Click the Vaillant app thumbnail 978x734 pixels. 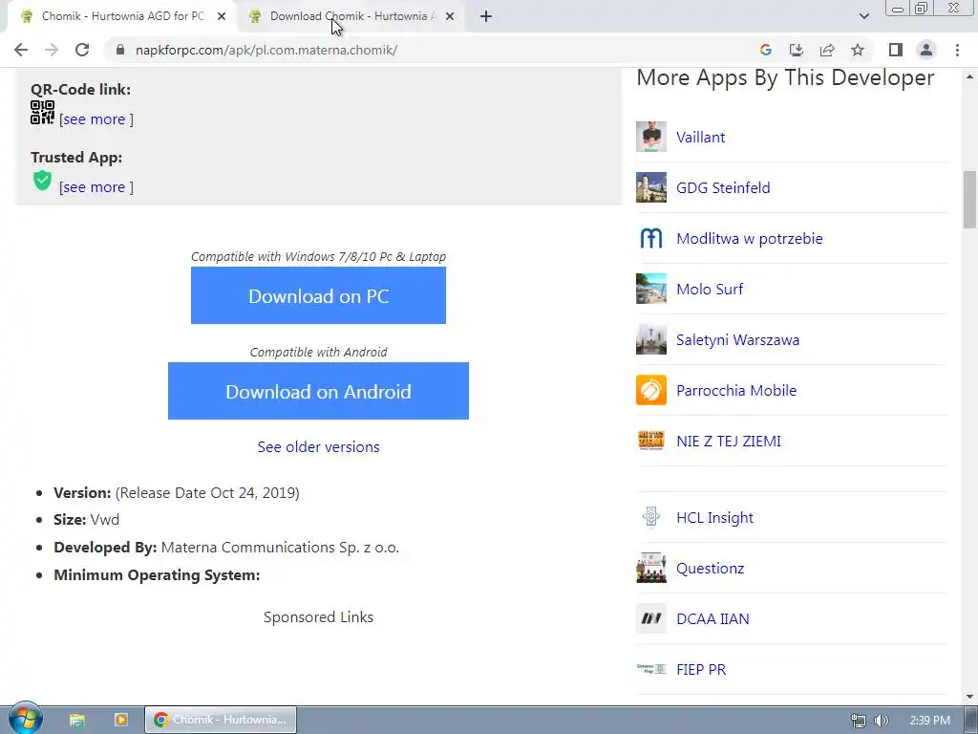click(x=651, y=137)
